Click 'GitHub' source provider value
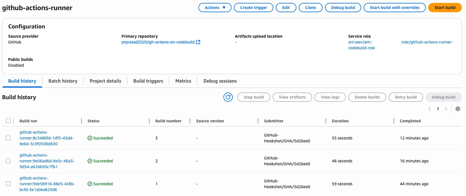Viewport: 466px width, 196px height. click(15, 42)
